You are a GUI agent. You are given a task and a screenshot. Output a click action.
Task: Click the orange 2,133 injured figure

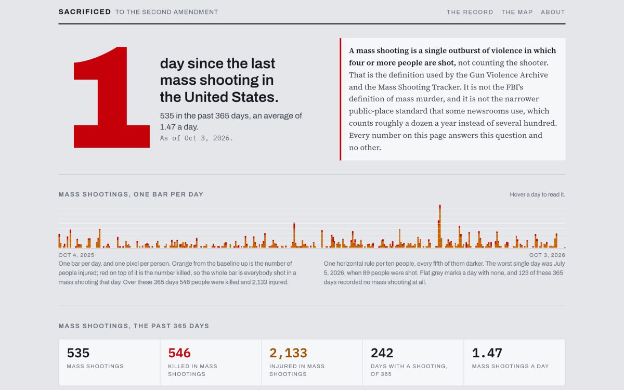tap(288, 353)
